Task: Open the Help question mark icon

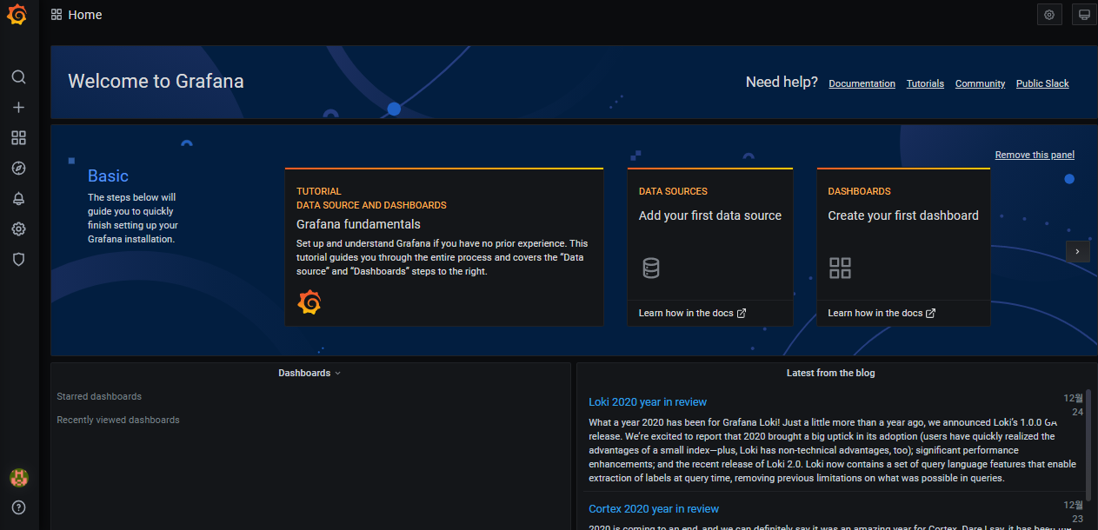Action: pos(18,507)
